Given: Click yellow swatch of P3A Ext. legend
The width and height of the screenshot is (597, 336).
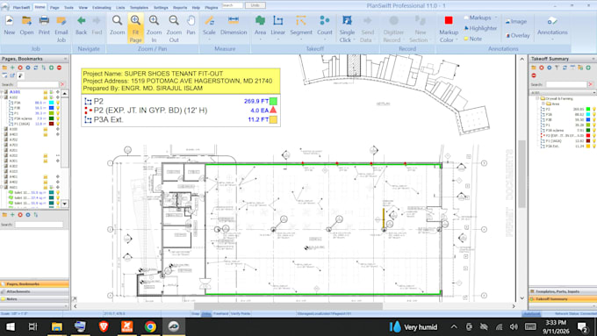Looking at the screenshot, I should (x=273, y=119).
